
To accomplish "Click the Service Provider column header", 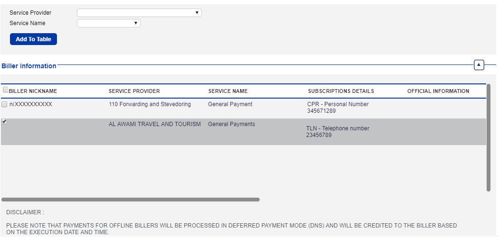I will [134, 91].
